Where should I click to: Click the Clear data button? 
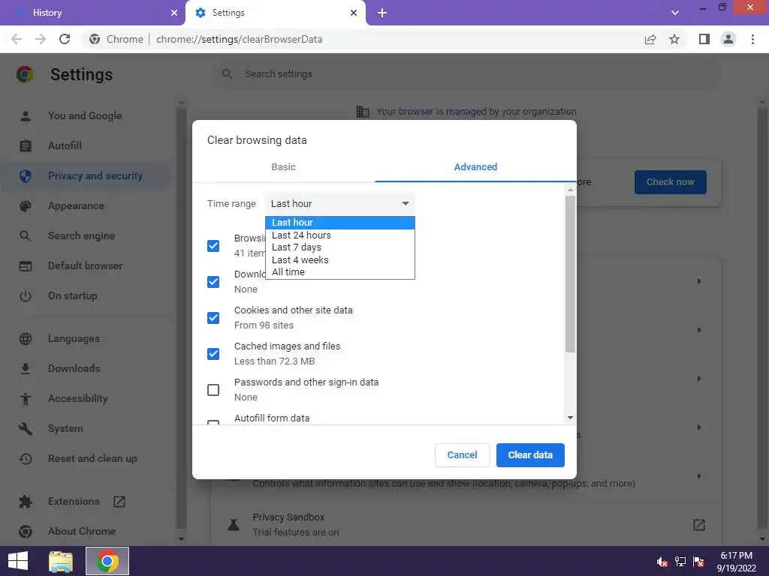tap(530, 455)
